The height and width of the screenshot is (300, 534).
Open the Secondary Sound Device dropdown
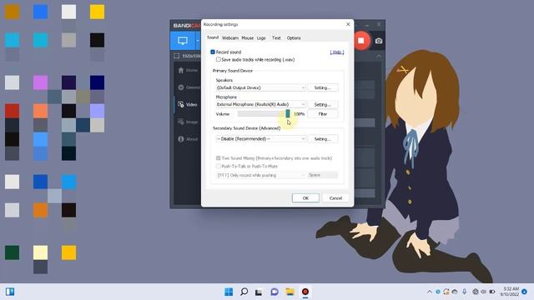click(260, 139)
